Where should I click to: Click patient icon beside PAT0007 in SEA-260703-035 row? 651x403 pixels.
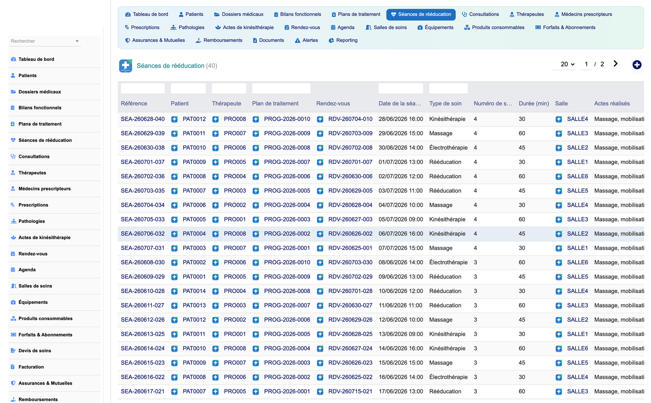[x=174, y=191]
